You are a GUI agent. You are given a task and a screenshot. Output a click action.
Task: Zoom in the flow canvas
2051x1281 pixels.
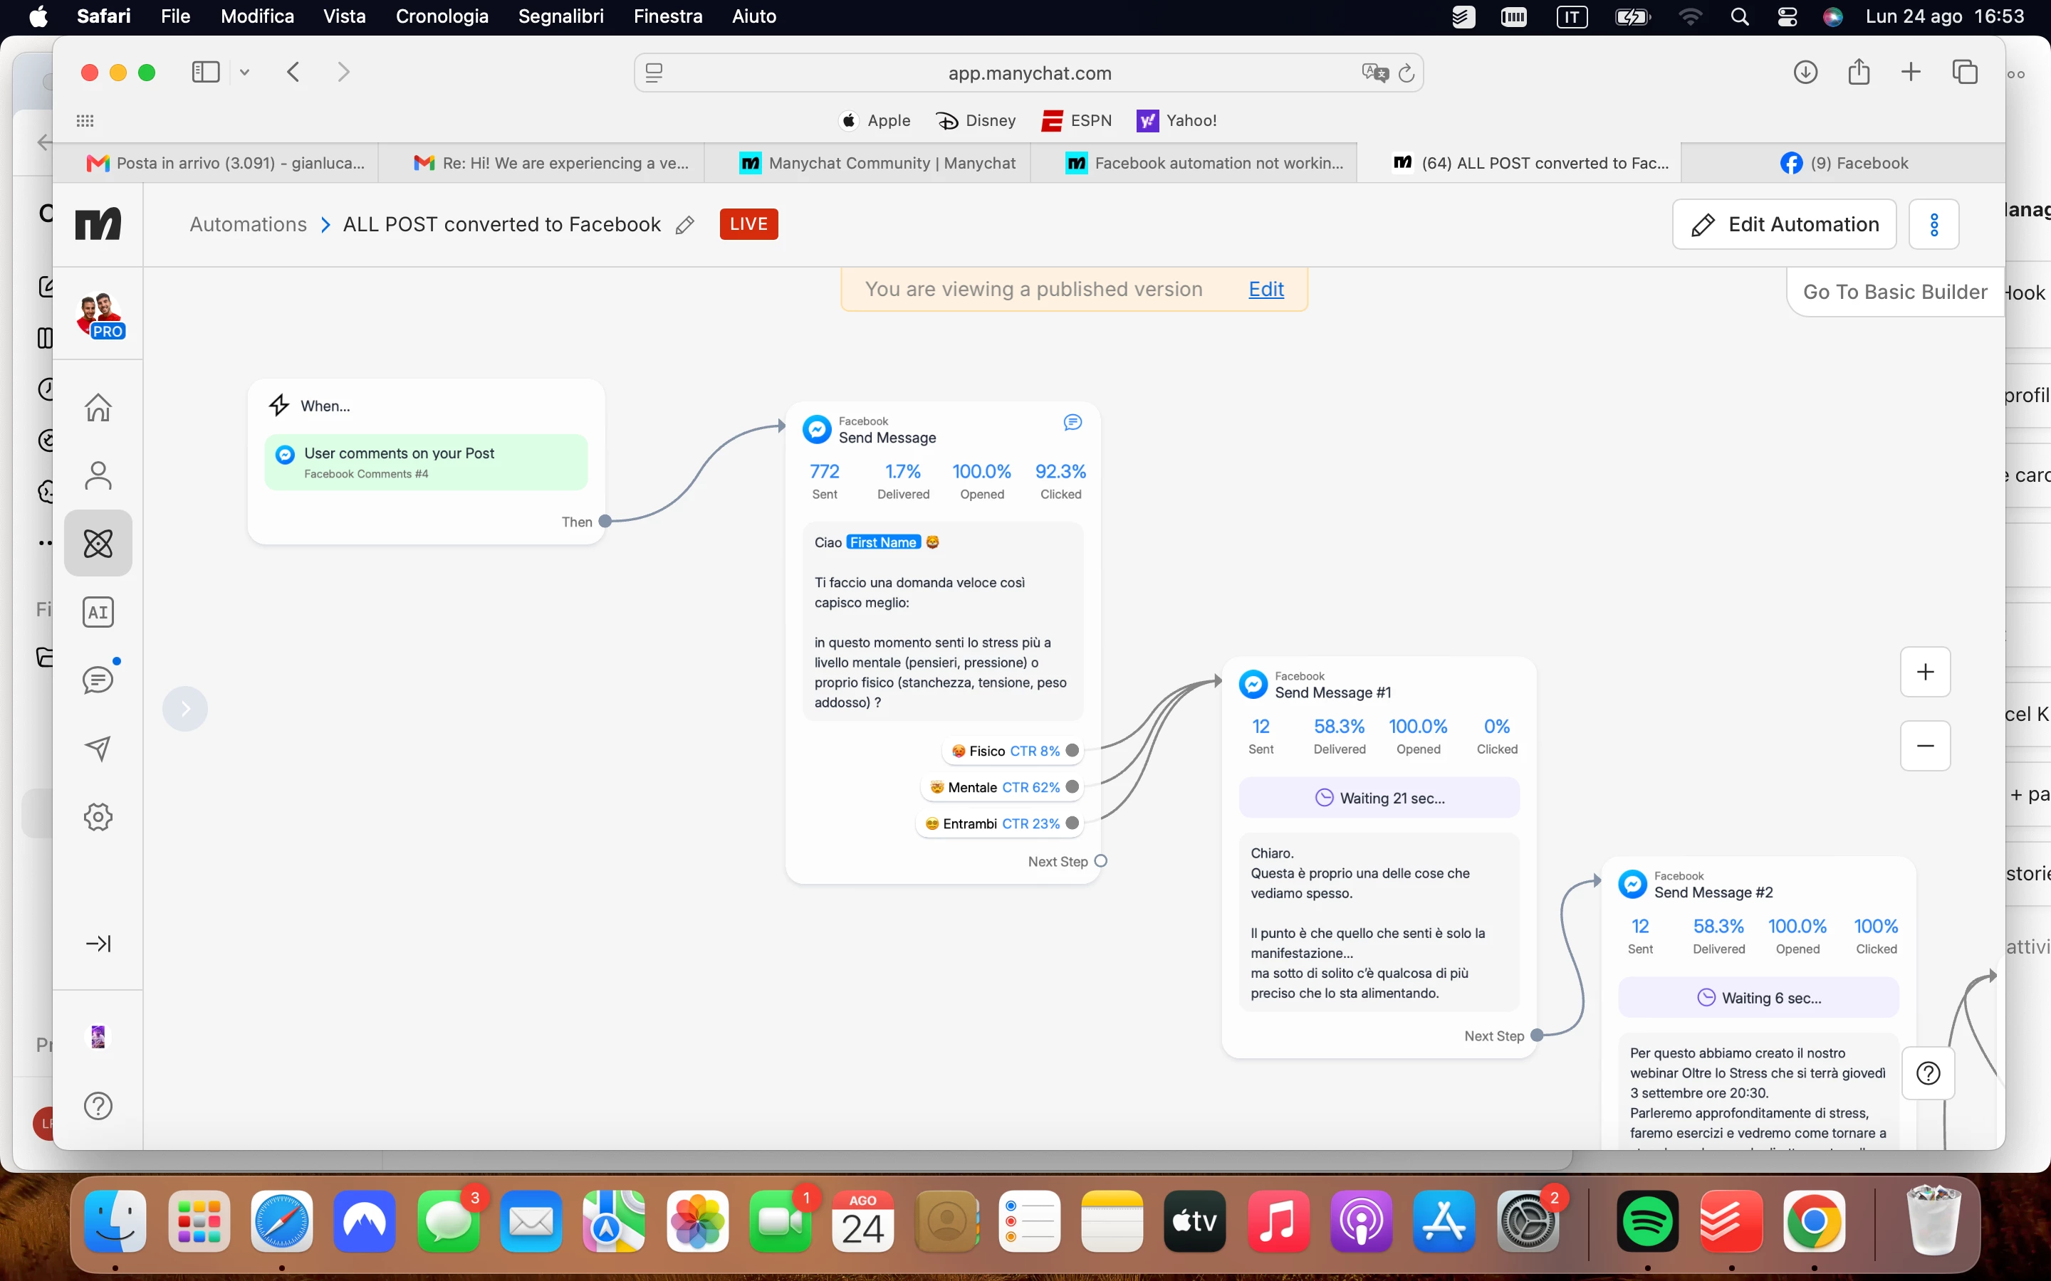(1926, 672)
